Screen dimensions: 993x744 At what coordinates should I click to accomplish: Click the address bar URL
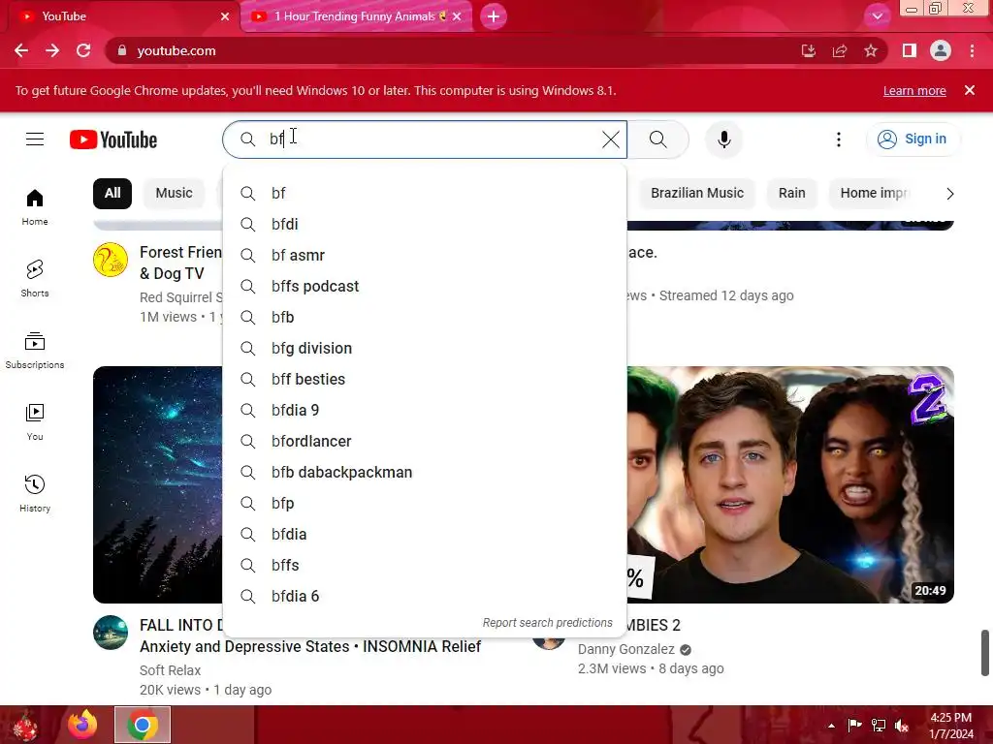pos(176,50)
